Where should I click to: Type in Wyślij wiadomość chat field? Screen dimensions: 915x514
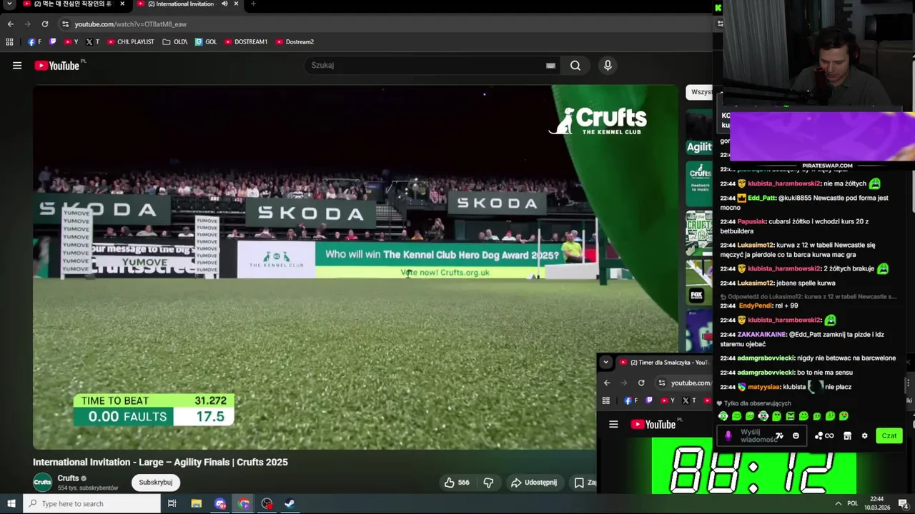[758, 435]
